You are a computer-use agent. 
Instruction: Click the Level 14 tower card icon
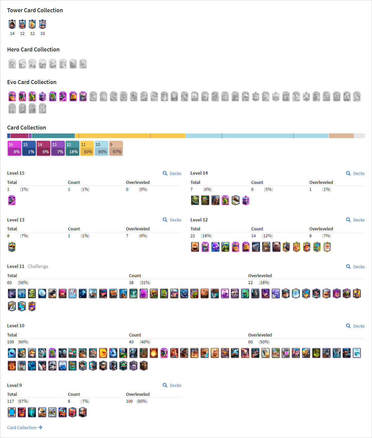click(12, 24)
